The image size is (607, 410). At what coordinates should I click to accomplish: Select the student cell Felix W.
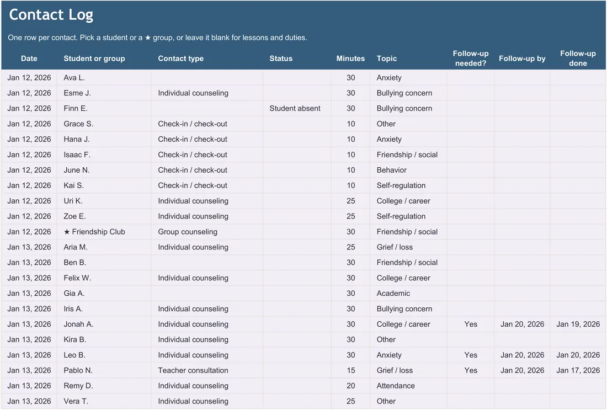(x=104, y=278)
